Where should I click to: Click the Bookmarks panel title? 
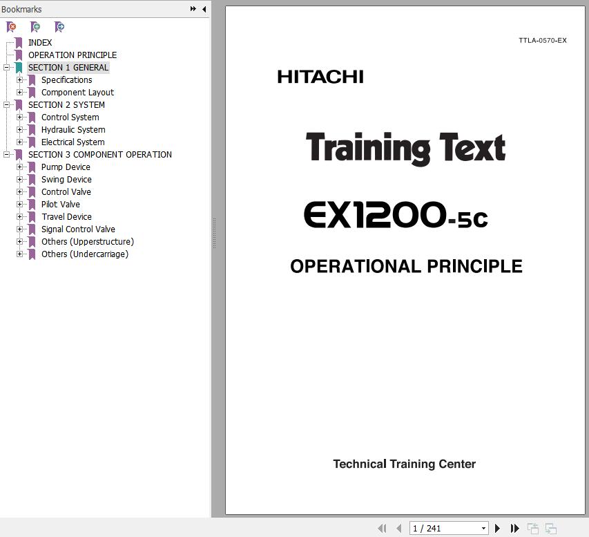click(x=21, y=10)
